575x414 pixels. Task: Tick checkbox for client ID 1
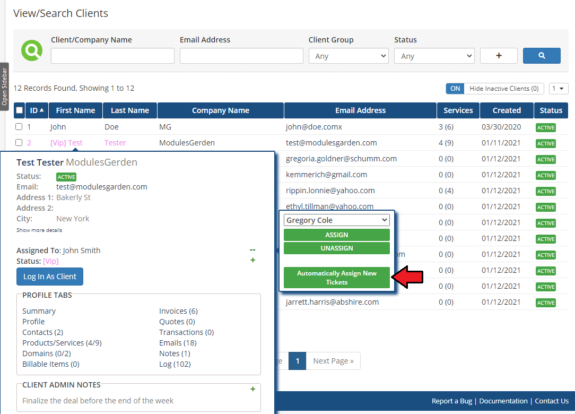pos(19,127)
